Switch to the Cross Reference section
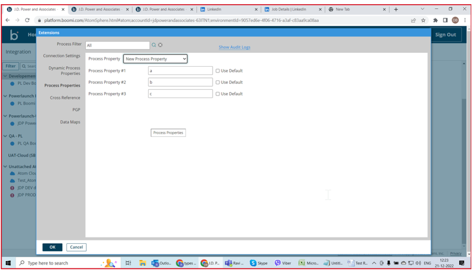This screenshot has height=270, width=473. (x=65, y=98)
